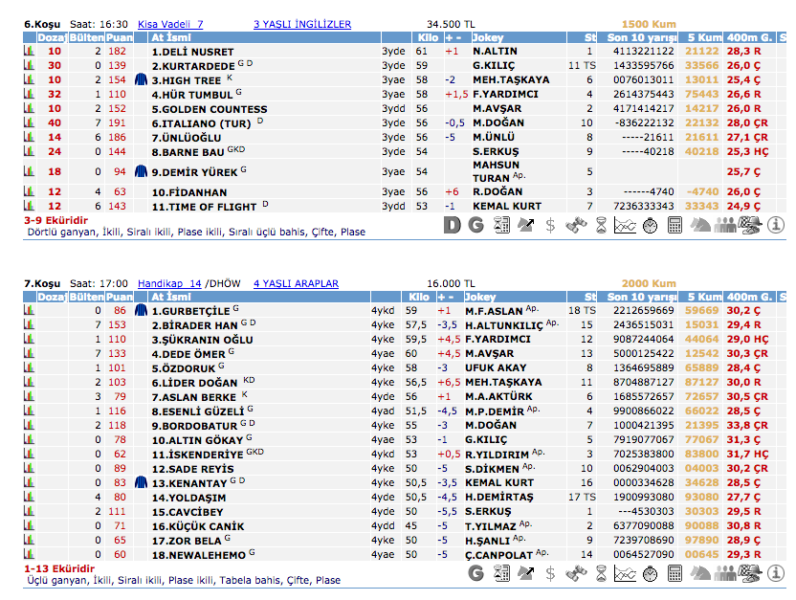Open the line graph icon under race 7
The width and height of the screenshot is (796, 600).
(x=625, y=573)
